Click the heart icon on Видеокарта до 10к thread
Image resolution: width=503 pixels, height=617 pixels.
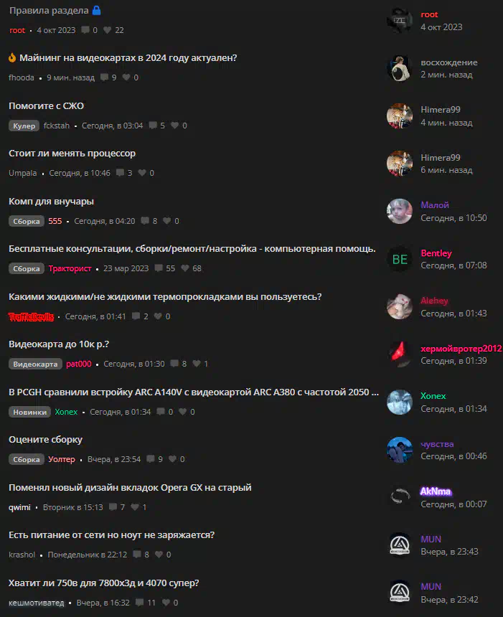coord(197,364)
